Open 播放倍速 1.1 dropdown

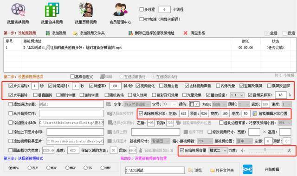coord(237,95)
